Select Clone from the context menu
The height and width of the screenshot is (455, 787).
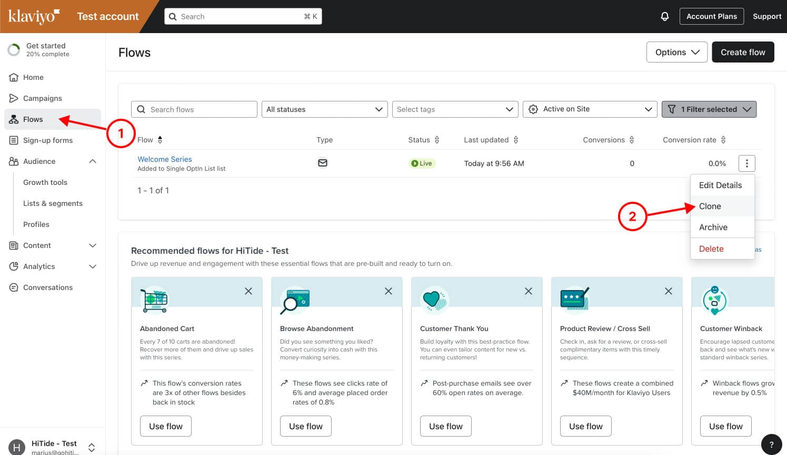point(710,206)
